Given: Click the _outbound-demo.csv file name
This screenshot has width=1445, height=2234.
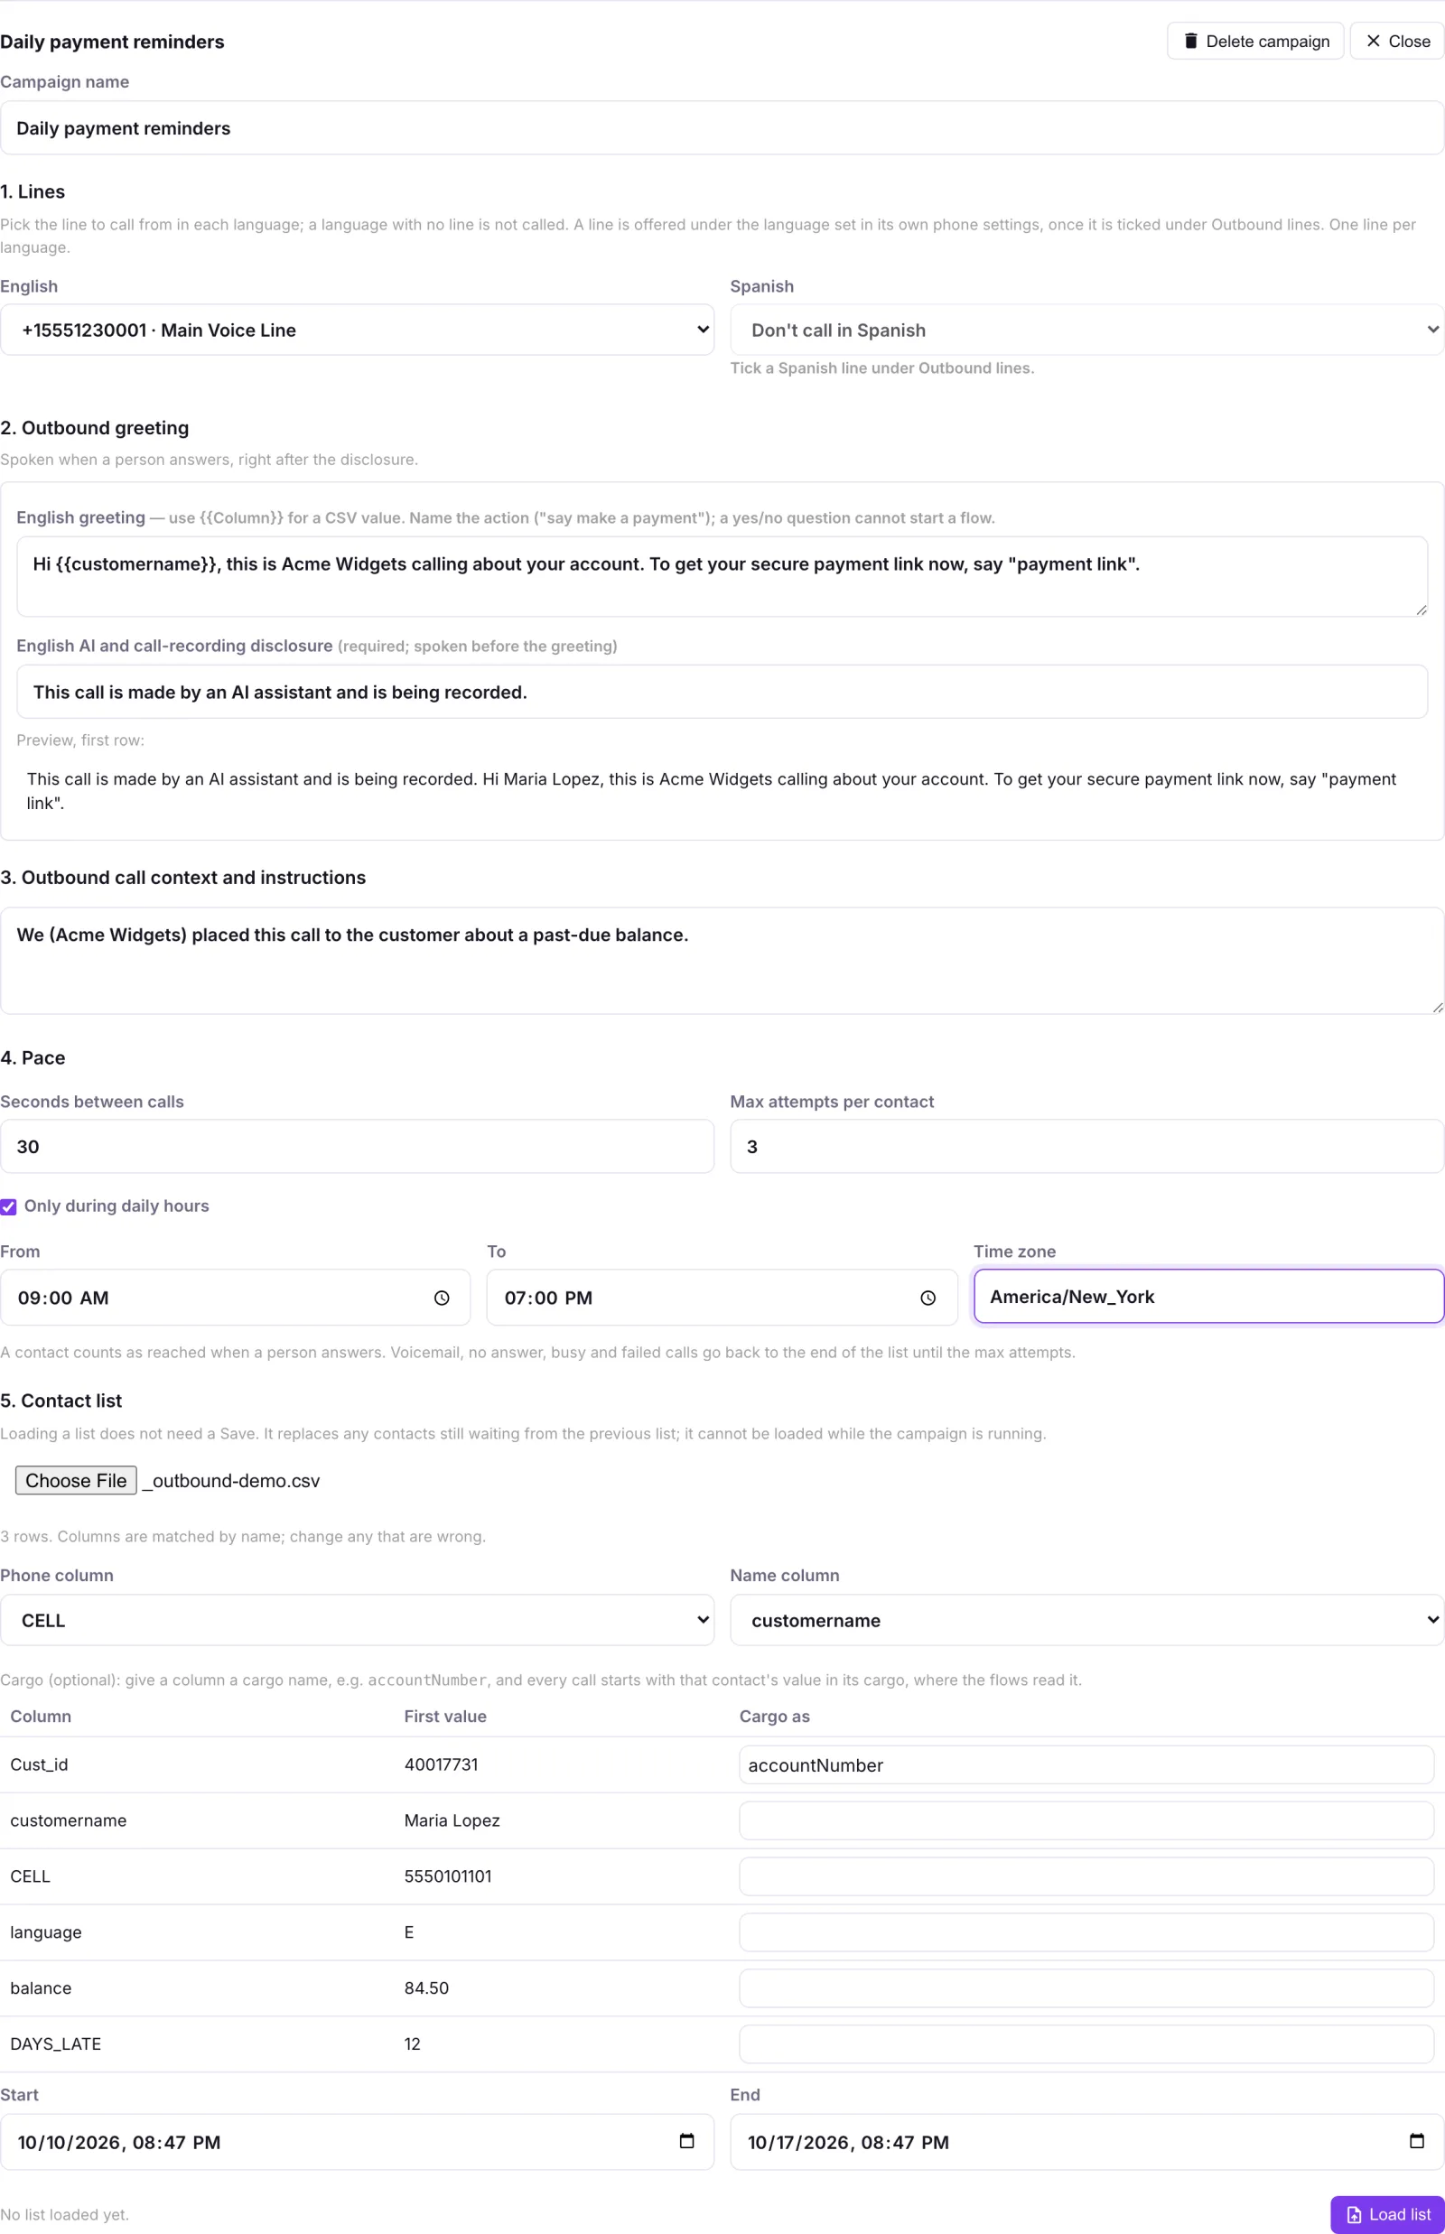Looking at the screenshot, I should click(x=231, y=1481).
